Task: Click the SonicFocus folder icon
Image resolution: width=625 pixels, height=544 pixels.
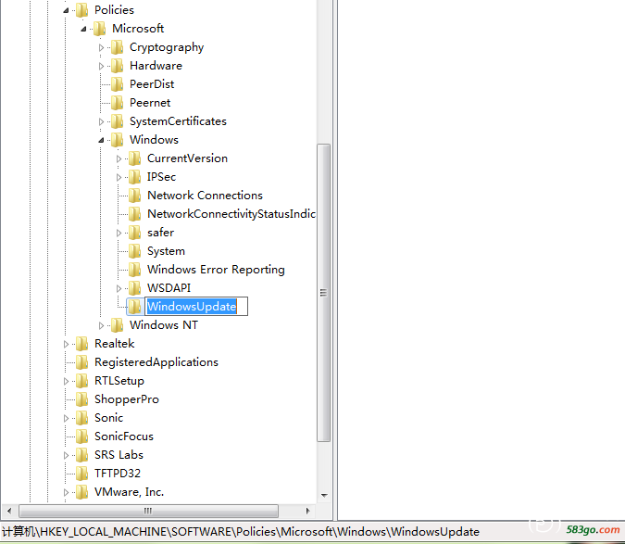Action: click(81, 436)
